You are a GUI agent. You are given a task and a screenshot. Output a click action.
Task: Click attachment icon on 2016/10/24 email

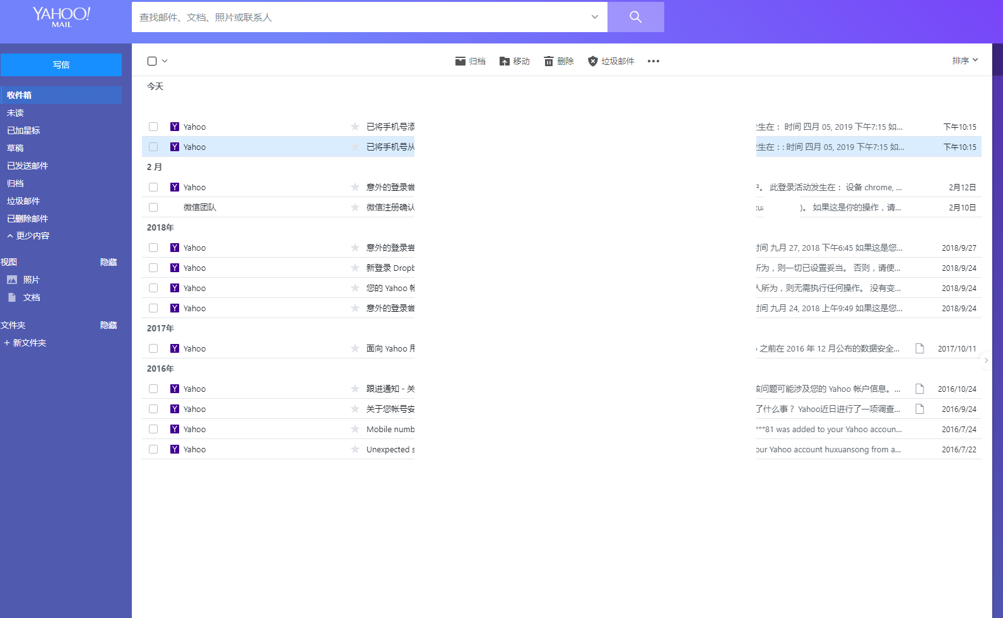[x=920, y=389]
